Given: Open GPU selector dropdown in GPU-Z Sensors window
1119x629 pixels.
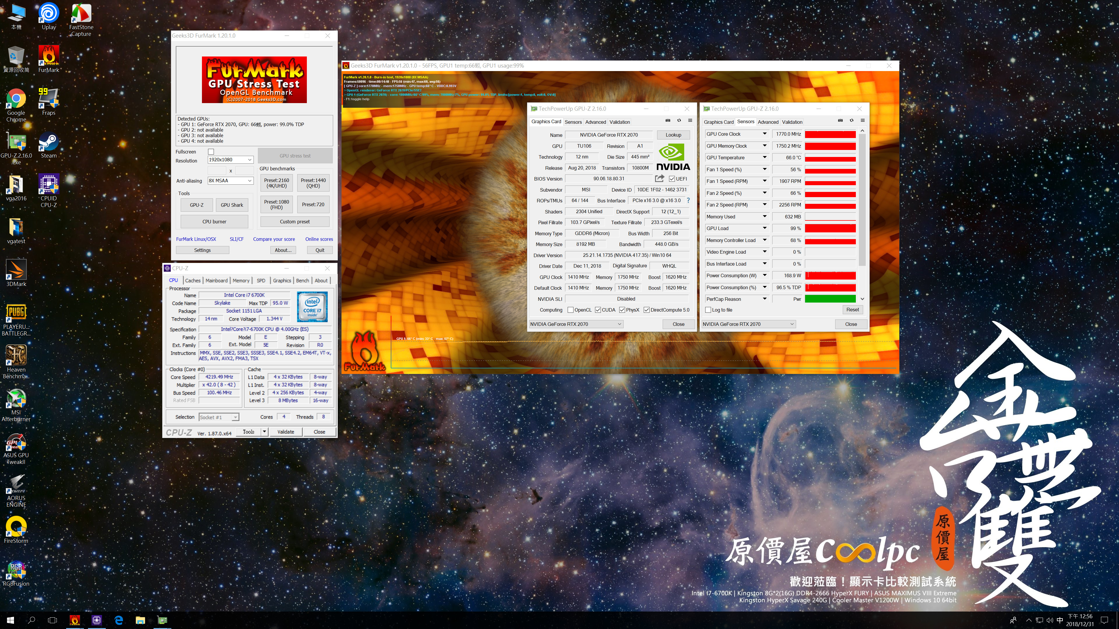Looking at the screenshot, I should coord(748,324).
